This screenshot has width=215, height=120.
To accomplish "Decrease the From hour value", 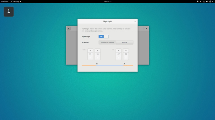I will coord(90,58).
